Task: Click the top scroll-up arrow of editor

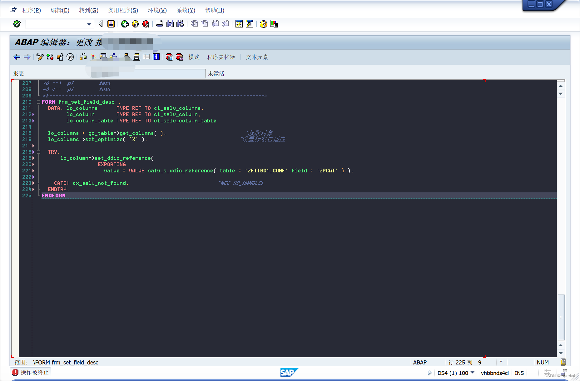Action: 561,86
